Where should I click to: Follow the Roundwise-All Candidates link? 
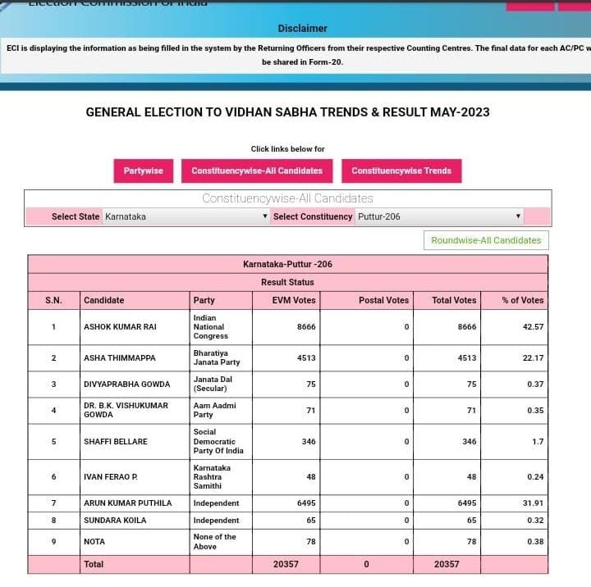coord(486,240)
